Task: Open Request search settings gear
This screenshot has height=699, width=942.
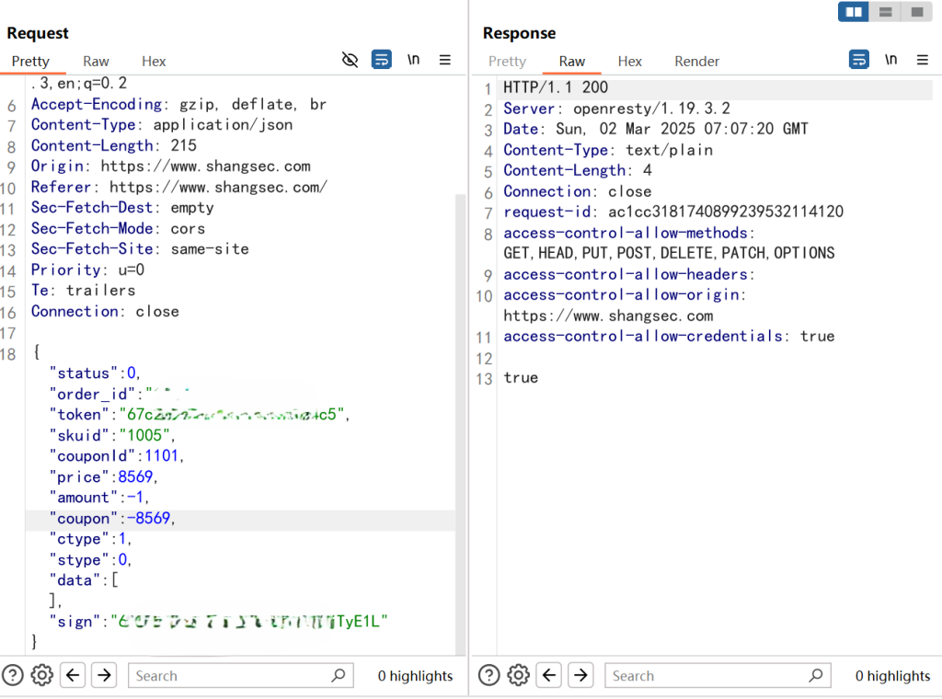Action: [42, 675]
